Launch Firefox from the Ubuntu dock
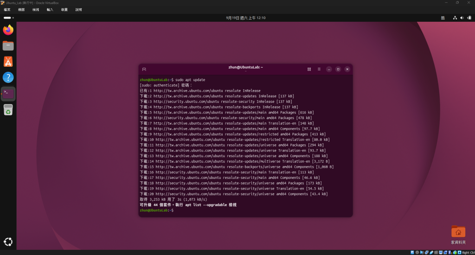 tap(8, 30)
